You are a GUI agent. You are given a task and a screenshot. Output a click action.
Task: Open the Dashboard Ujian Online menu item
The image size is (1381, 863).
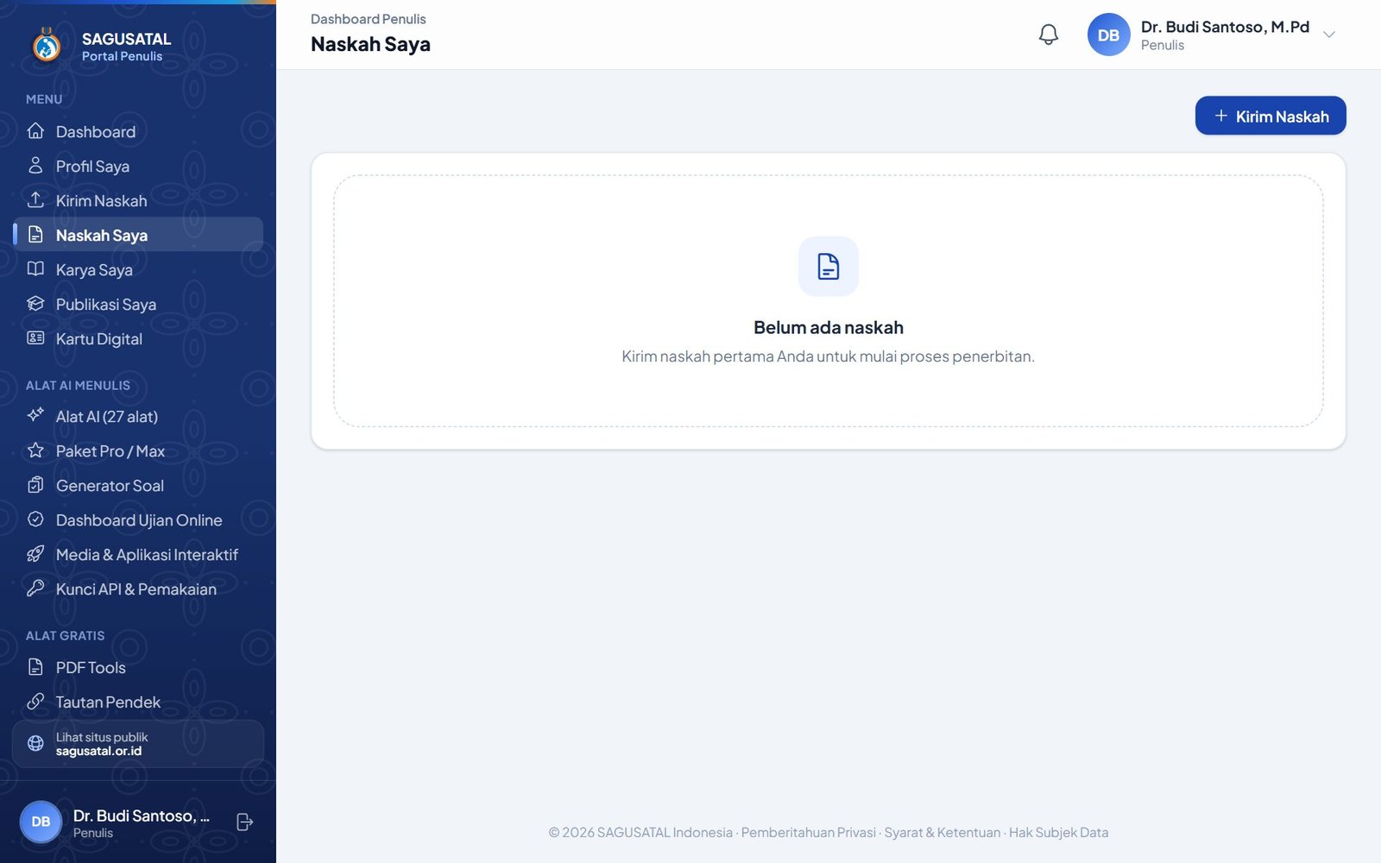click(x=138, y=520)
